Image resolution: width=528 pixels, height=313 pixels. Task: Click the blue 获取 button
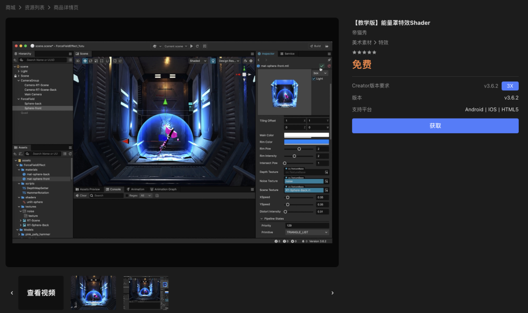click(x=435, y=126)
